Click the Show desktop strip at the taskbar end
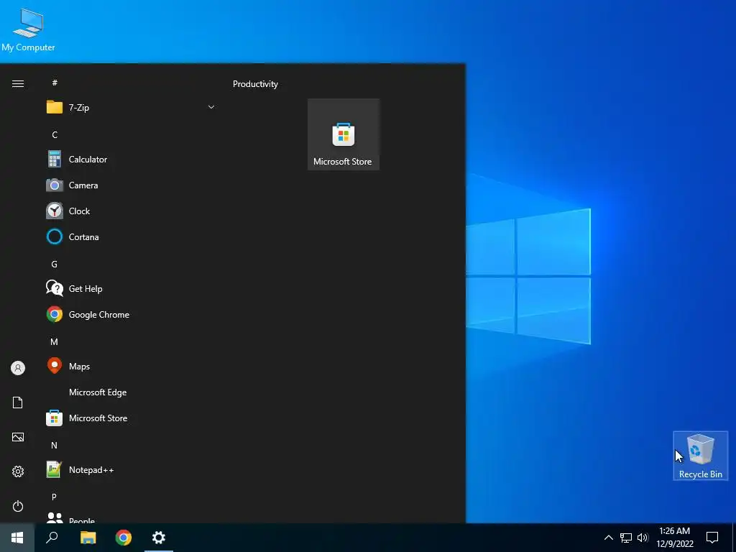Image resolution: width=736 pixels, height=552 pixels. (734, 538)
